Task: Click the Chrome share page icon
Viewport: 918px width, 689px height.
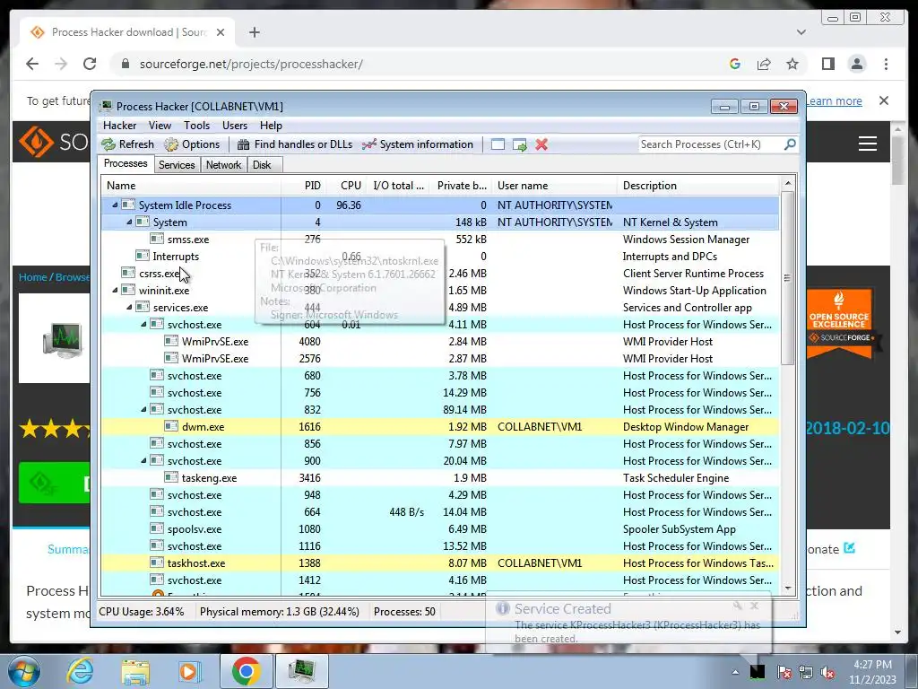Action: [x=764, y=64]
